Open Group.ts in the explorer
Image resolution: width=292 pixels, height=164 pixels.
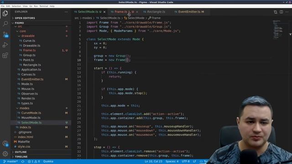coord(41,55)
